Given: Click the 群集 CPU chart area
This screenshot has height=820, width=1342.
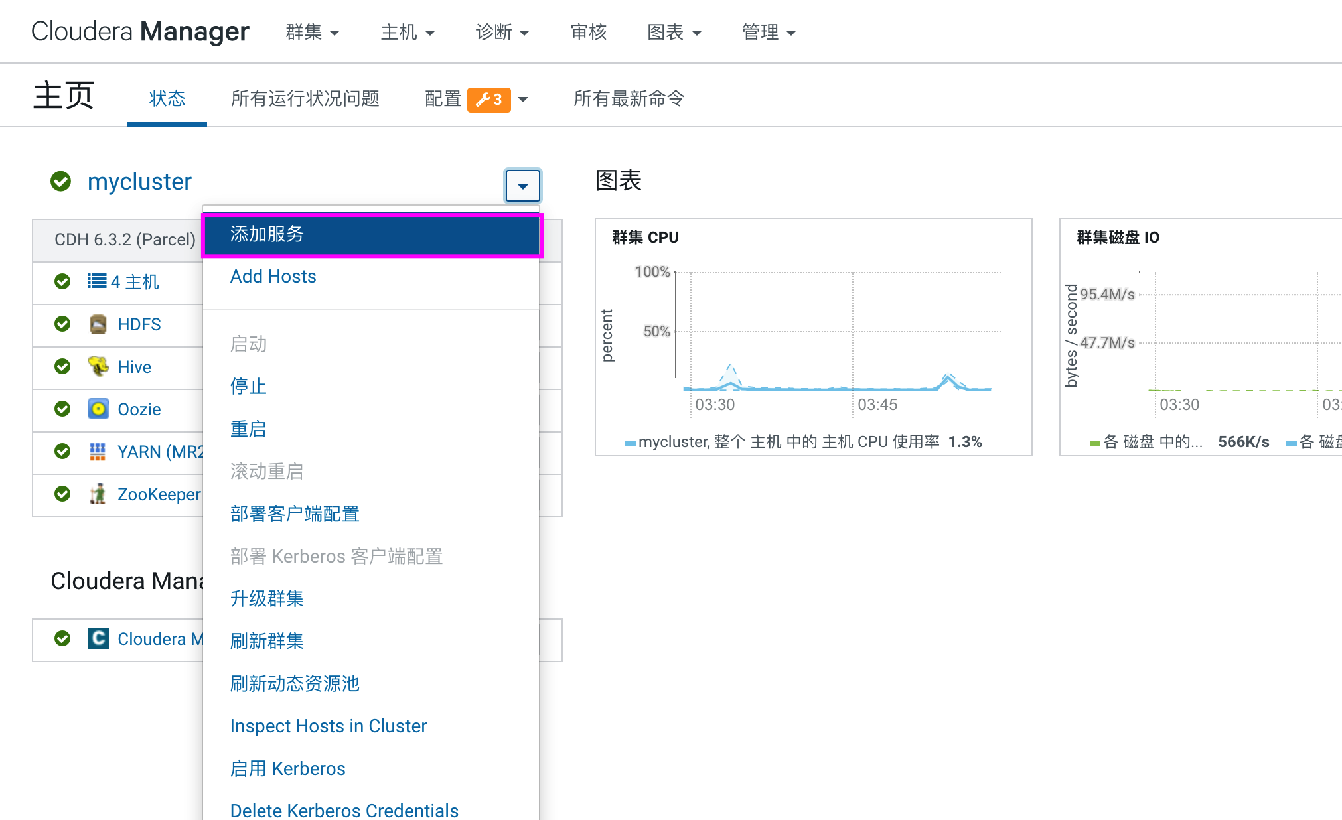Looking at the screenshot, I should [840, 332].
